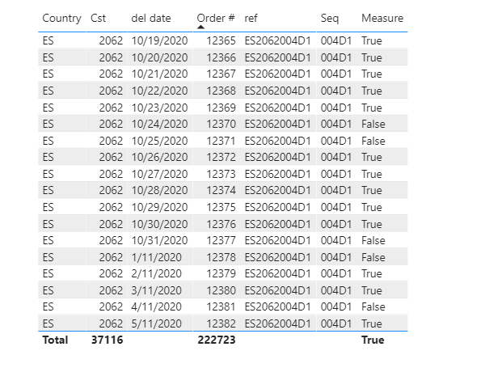Click the Cst total 37116
Screen dimensions: 489x372
[107, 340]
